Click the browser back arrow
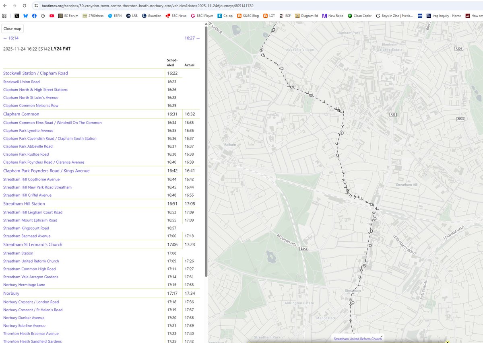 [x=5, y=6]
